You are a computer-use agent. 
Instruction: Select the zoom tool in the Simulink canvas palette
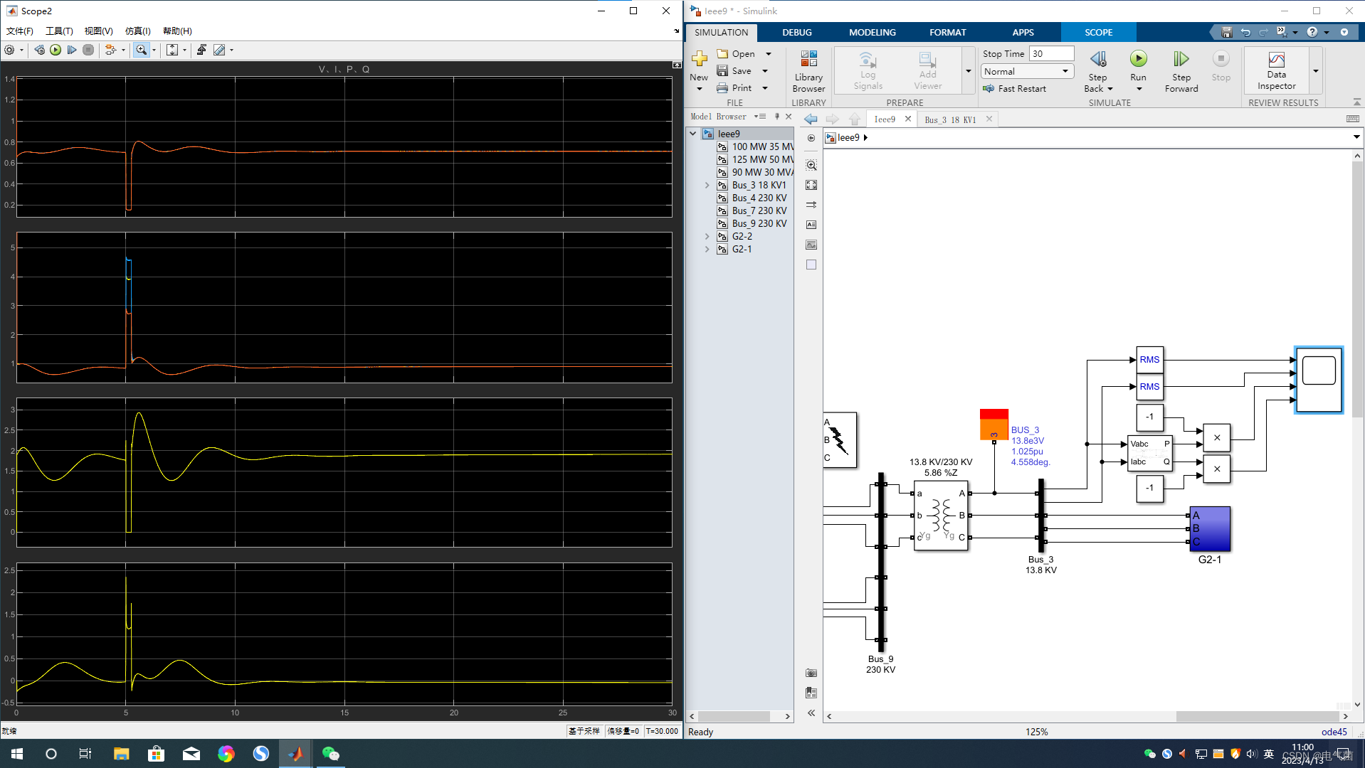tap(811, 165)
